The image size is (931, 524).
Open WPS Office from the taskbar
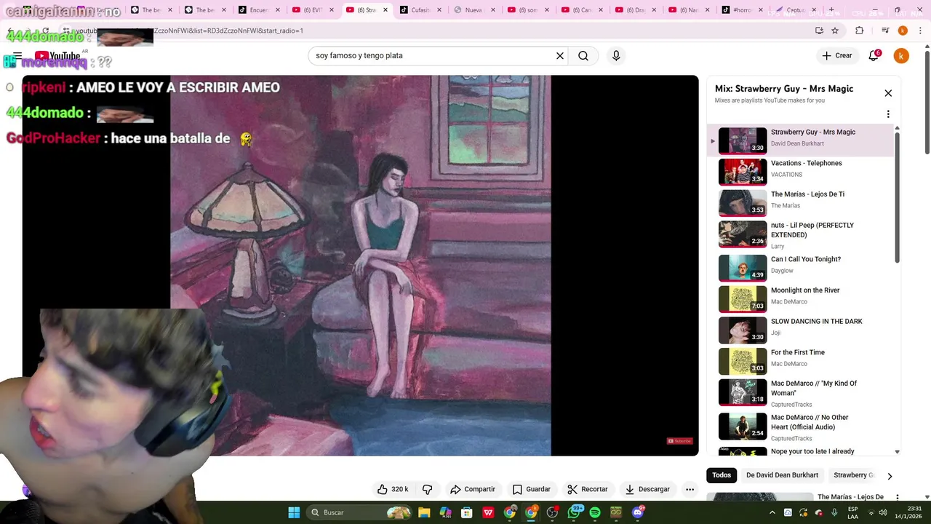pos(488,512)
